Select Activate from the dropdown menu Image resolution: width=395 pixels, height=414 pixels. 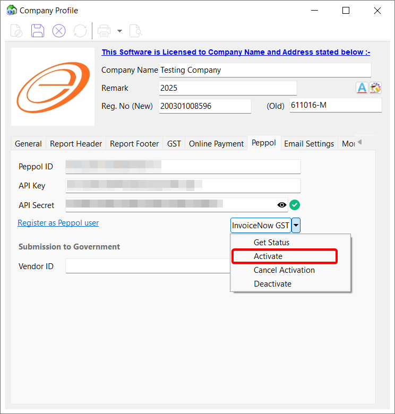(268, 256)
